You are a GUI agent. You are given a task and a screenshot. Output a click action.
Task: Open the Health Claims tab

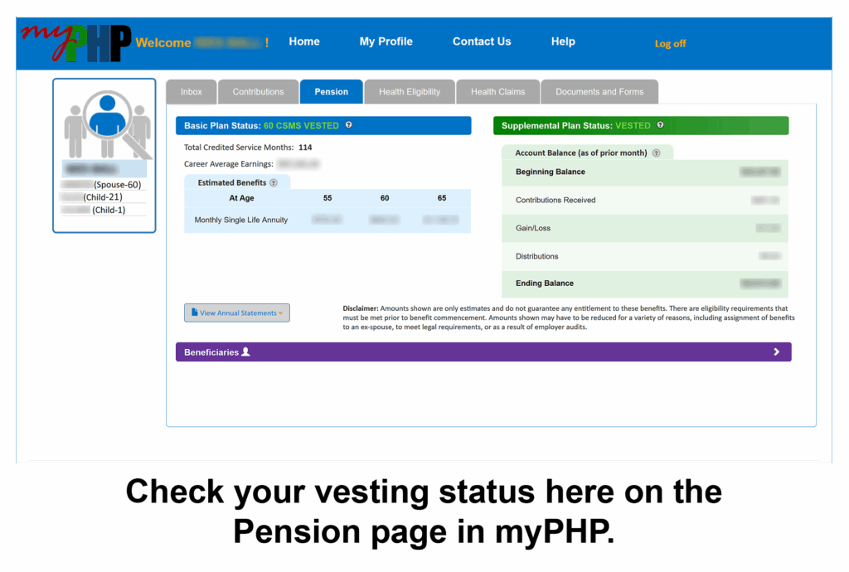coord(497,92)
